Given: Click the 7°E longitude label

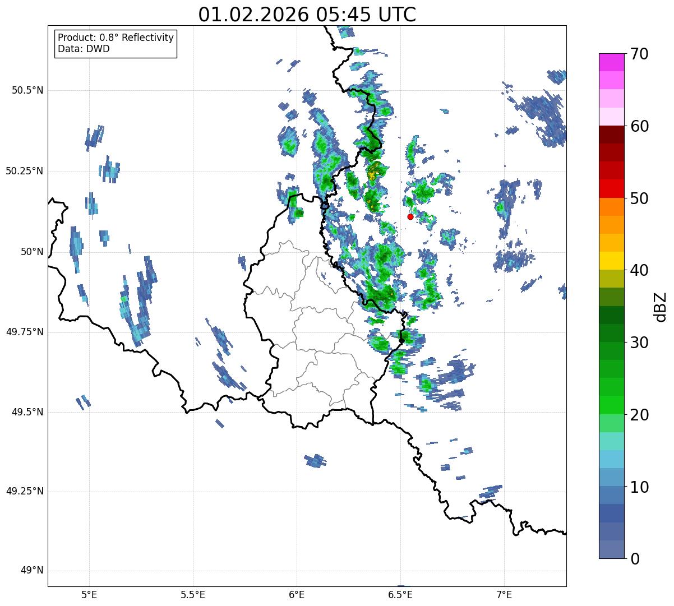Looking at the screenshot, I should tap(504, 595).
